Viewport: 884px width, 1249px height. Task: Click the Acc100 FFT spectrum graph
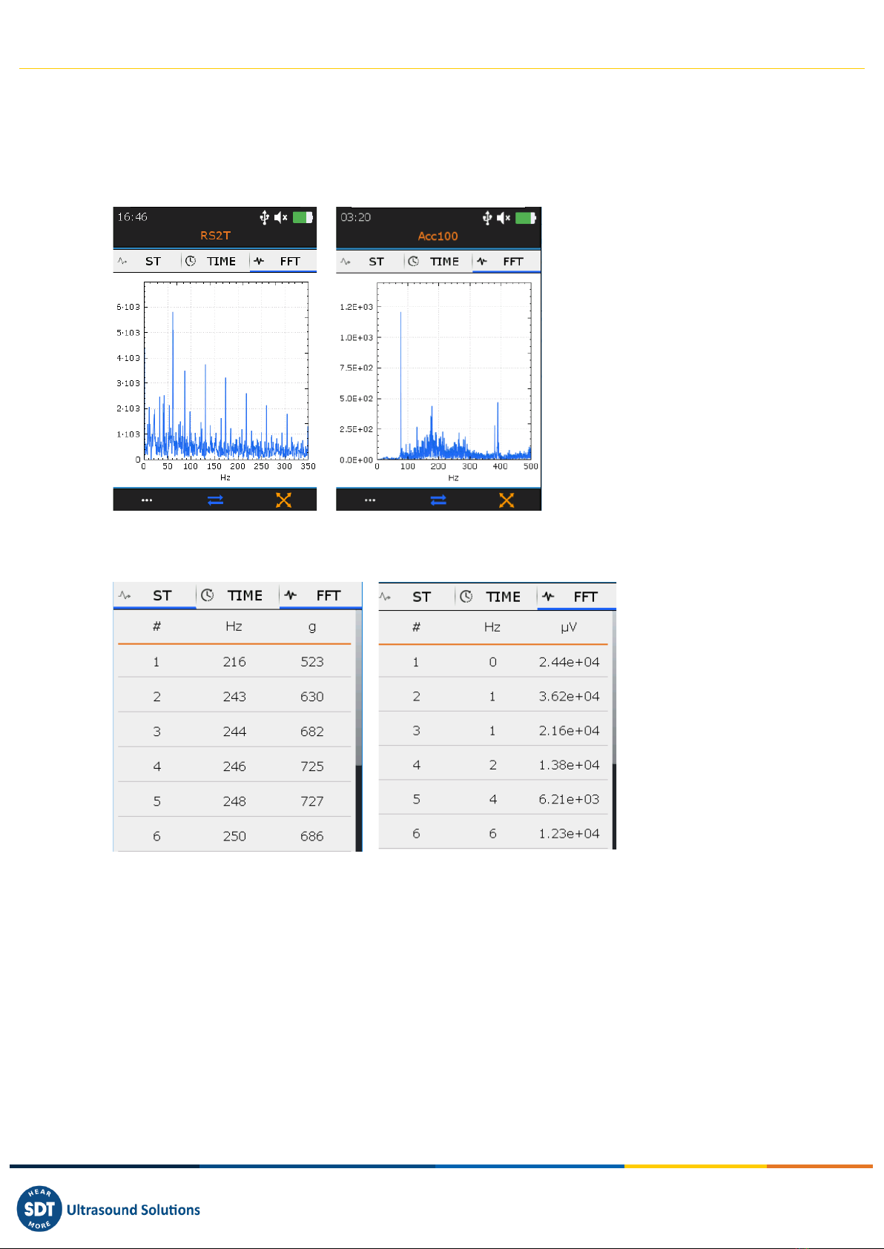click(454, 371)
